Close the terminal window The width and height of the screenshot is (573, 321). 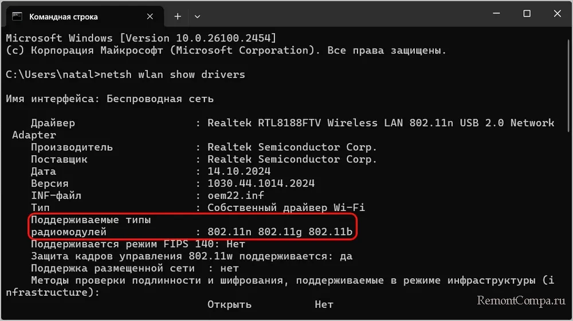(x=558, y=14)
